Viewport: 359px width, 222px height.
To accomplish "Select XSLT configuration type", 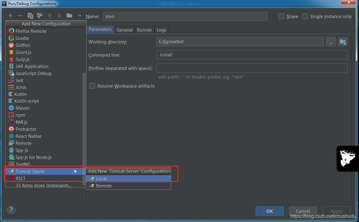I will [44, 178].
